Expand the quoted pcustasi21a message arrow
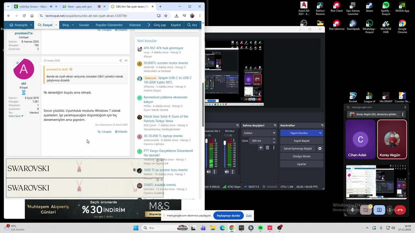 click(71, 69)
